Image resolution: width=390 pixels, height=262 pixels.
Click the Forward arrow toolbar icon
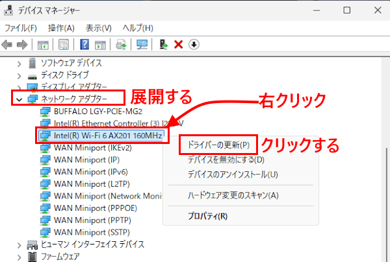(22, 45)
